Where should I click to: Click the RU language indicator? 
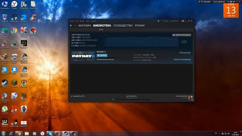tap(216, 133)
